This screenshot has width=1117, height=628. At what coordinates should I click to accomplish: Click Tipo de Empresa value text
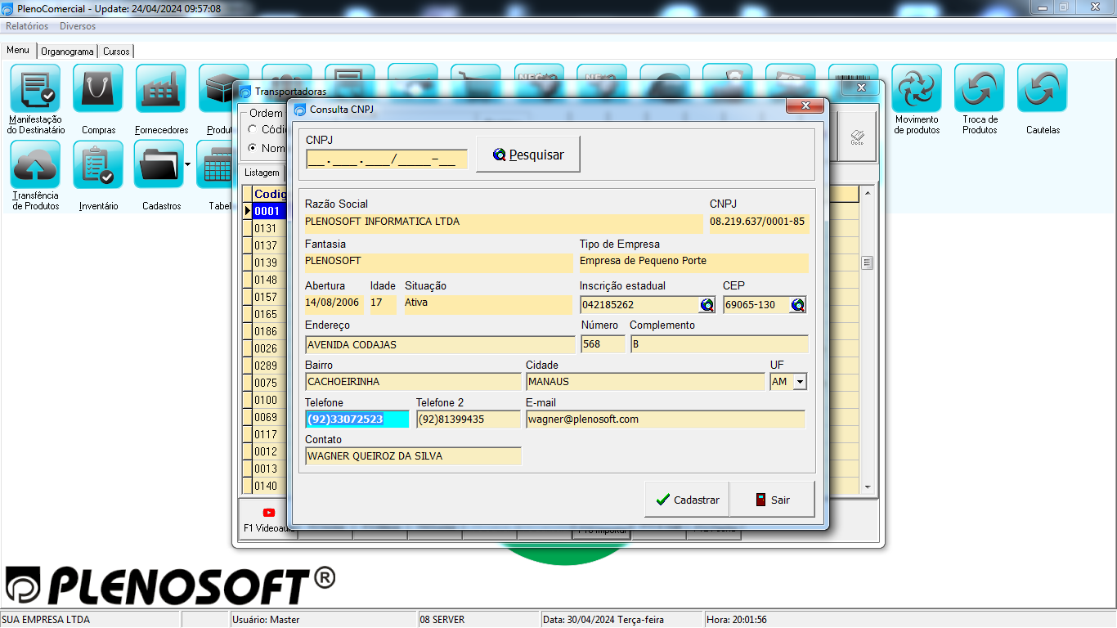coord(643,261)
